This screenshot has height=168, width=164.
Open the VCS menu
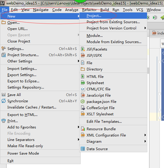click(140, 10)
